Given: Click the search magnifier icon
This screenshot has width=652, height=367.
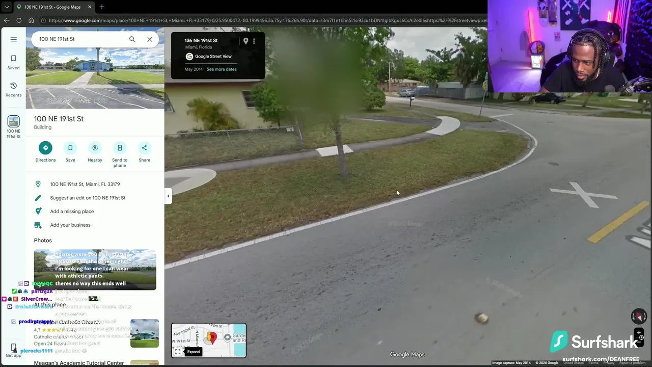Looking at the screenshot, I should [x=132, y=39].
